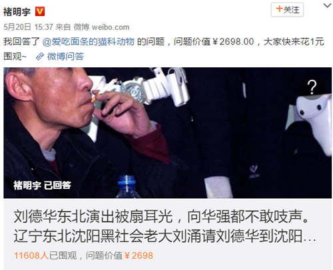Open the 褚明宇 profile name link
Viewport: 333px width, 270px height.
(x=17, y=11)
